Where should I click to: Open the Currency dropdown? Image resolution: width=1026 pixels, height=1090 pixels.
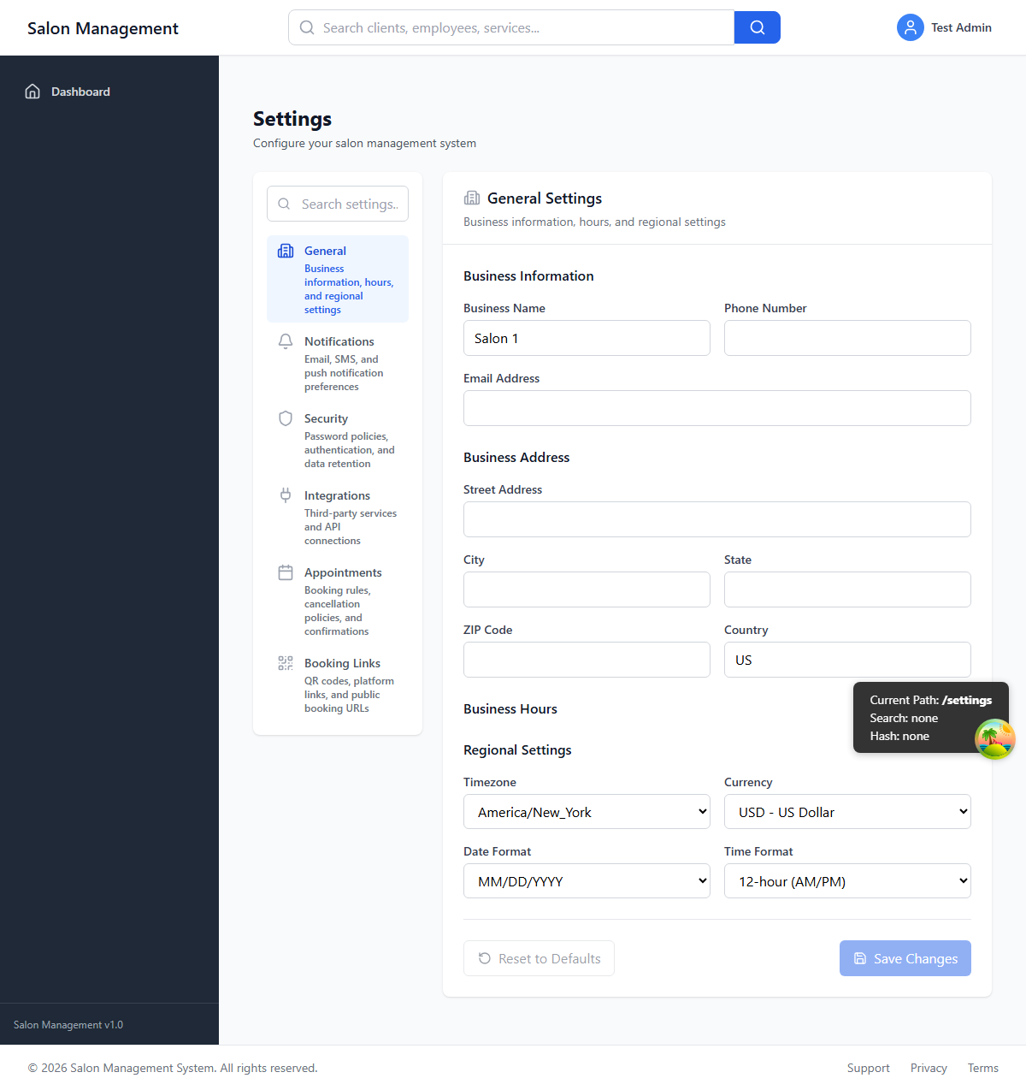pos(847,811)
